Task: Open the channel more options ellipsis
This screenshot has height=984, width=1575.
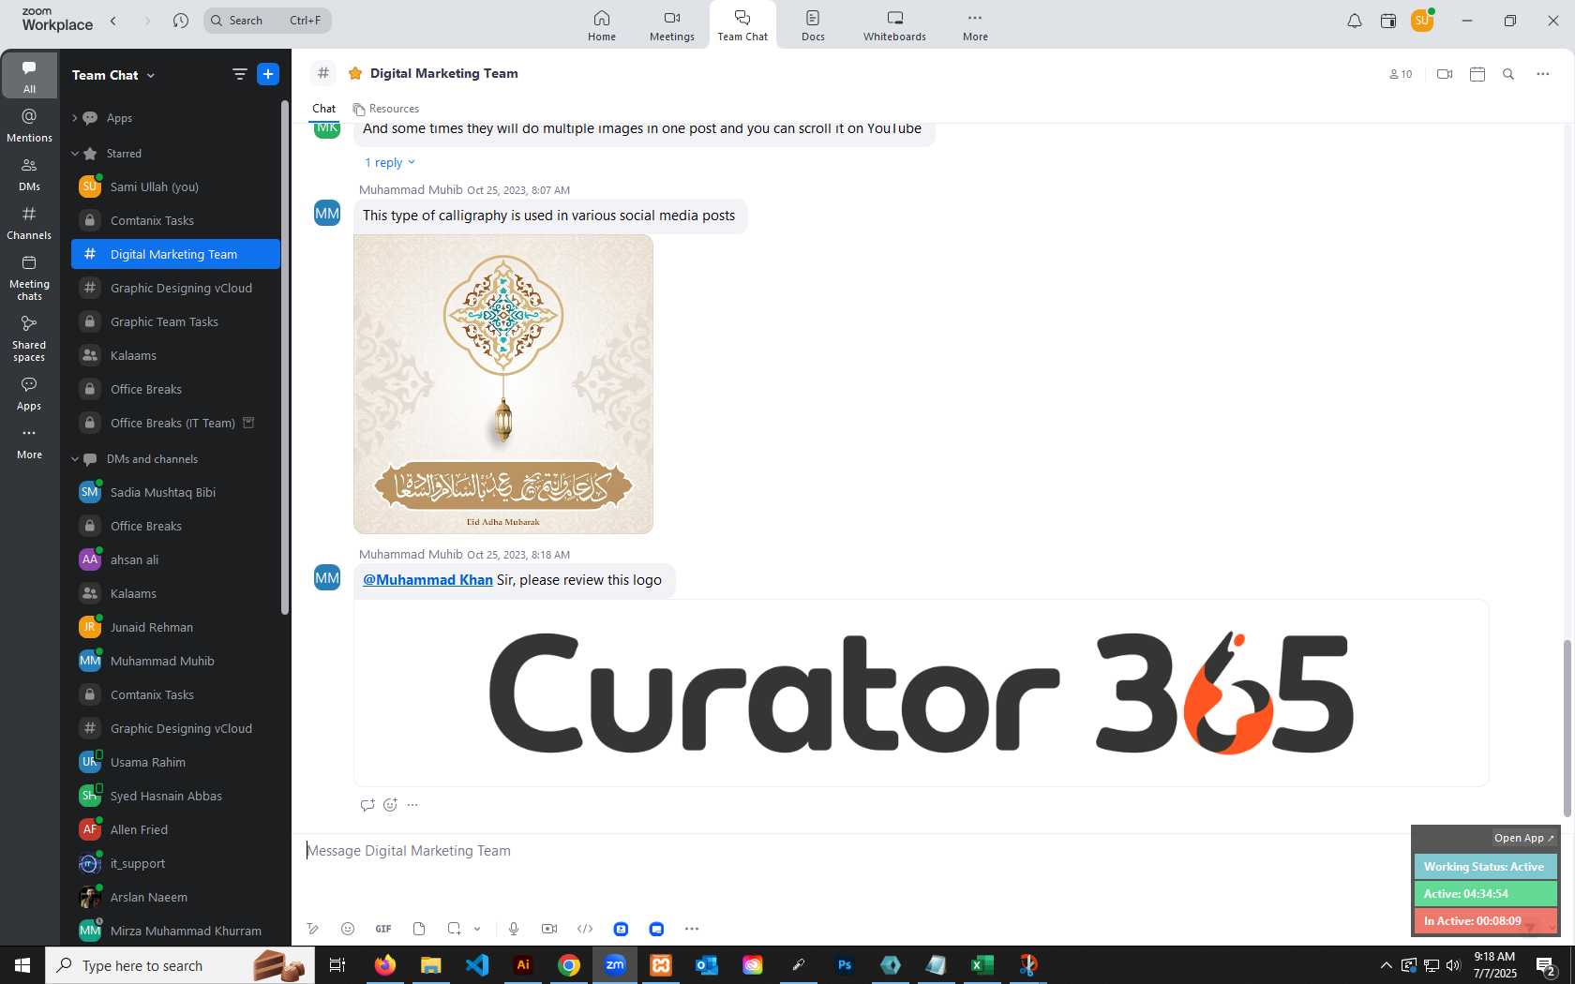Action: [x=1542, y=74]
